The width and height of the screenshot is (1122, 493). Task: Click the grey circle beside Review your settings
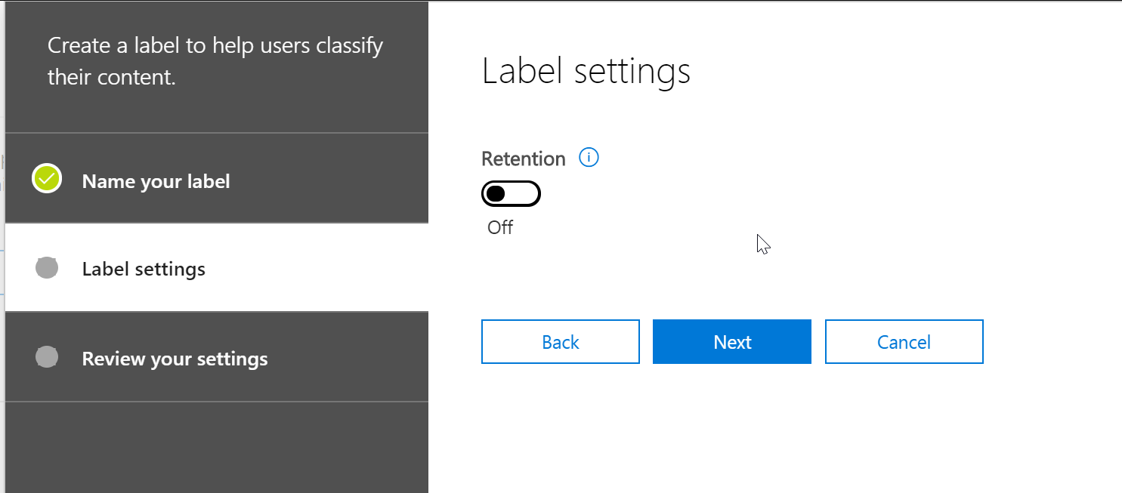[47, 357]
